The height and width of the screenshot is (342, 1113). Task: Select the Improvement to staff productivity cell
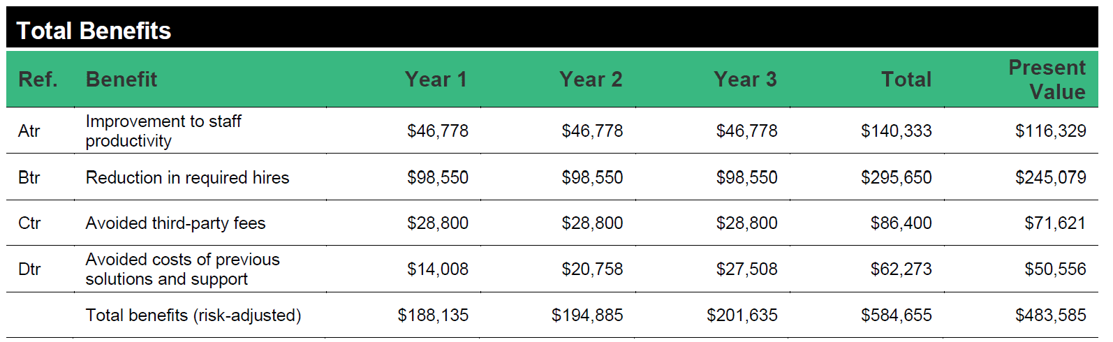163,131
